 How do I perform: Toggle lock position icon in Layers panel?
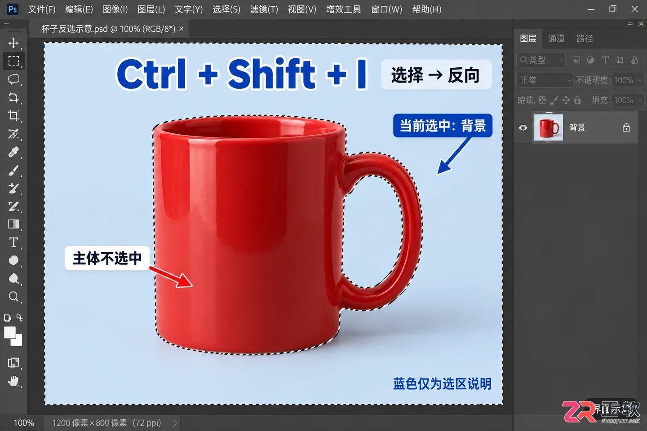pyautogui.click(x=566, y=100)
